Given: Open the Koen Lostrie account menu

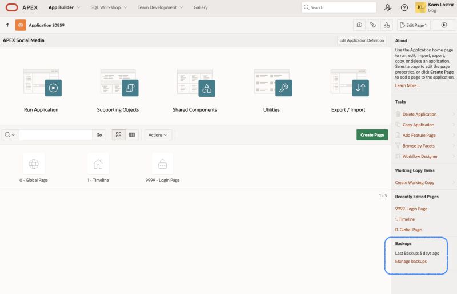Looking at the screenshot, I should point(435,7).
